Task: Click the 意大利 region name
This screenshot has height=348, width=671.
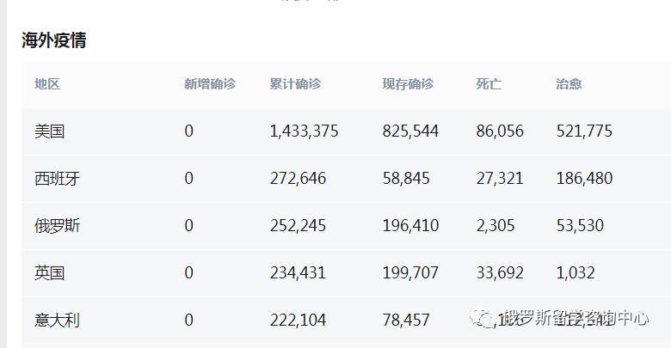Action: [58, 321]
